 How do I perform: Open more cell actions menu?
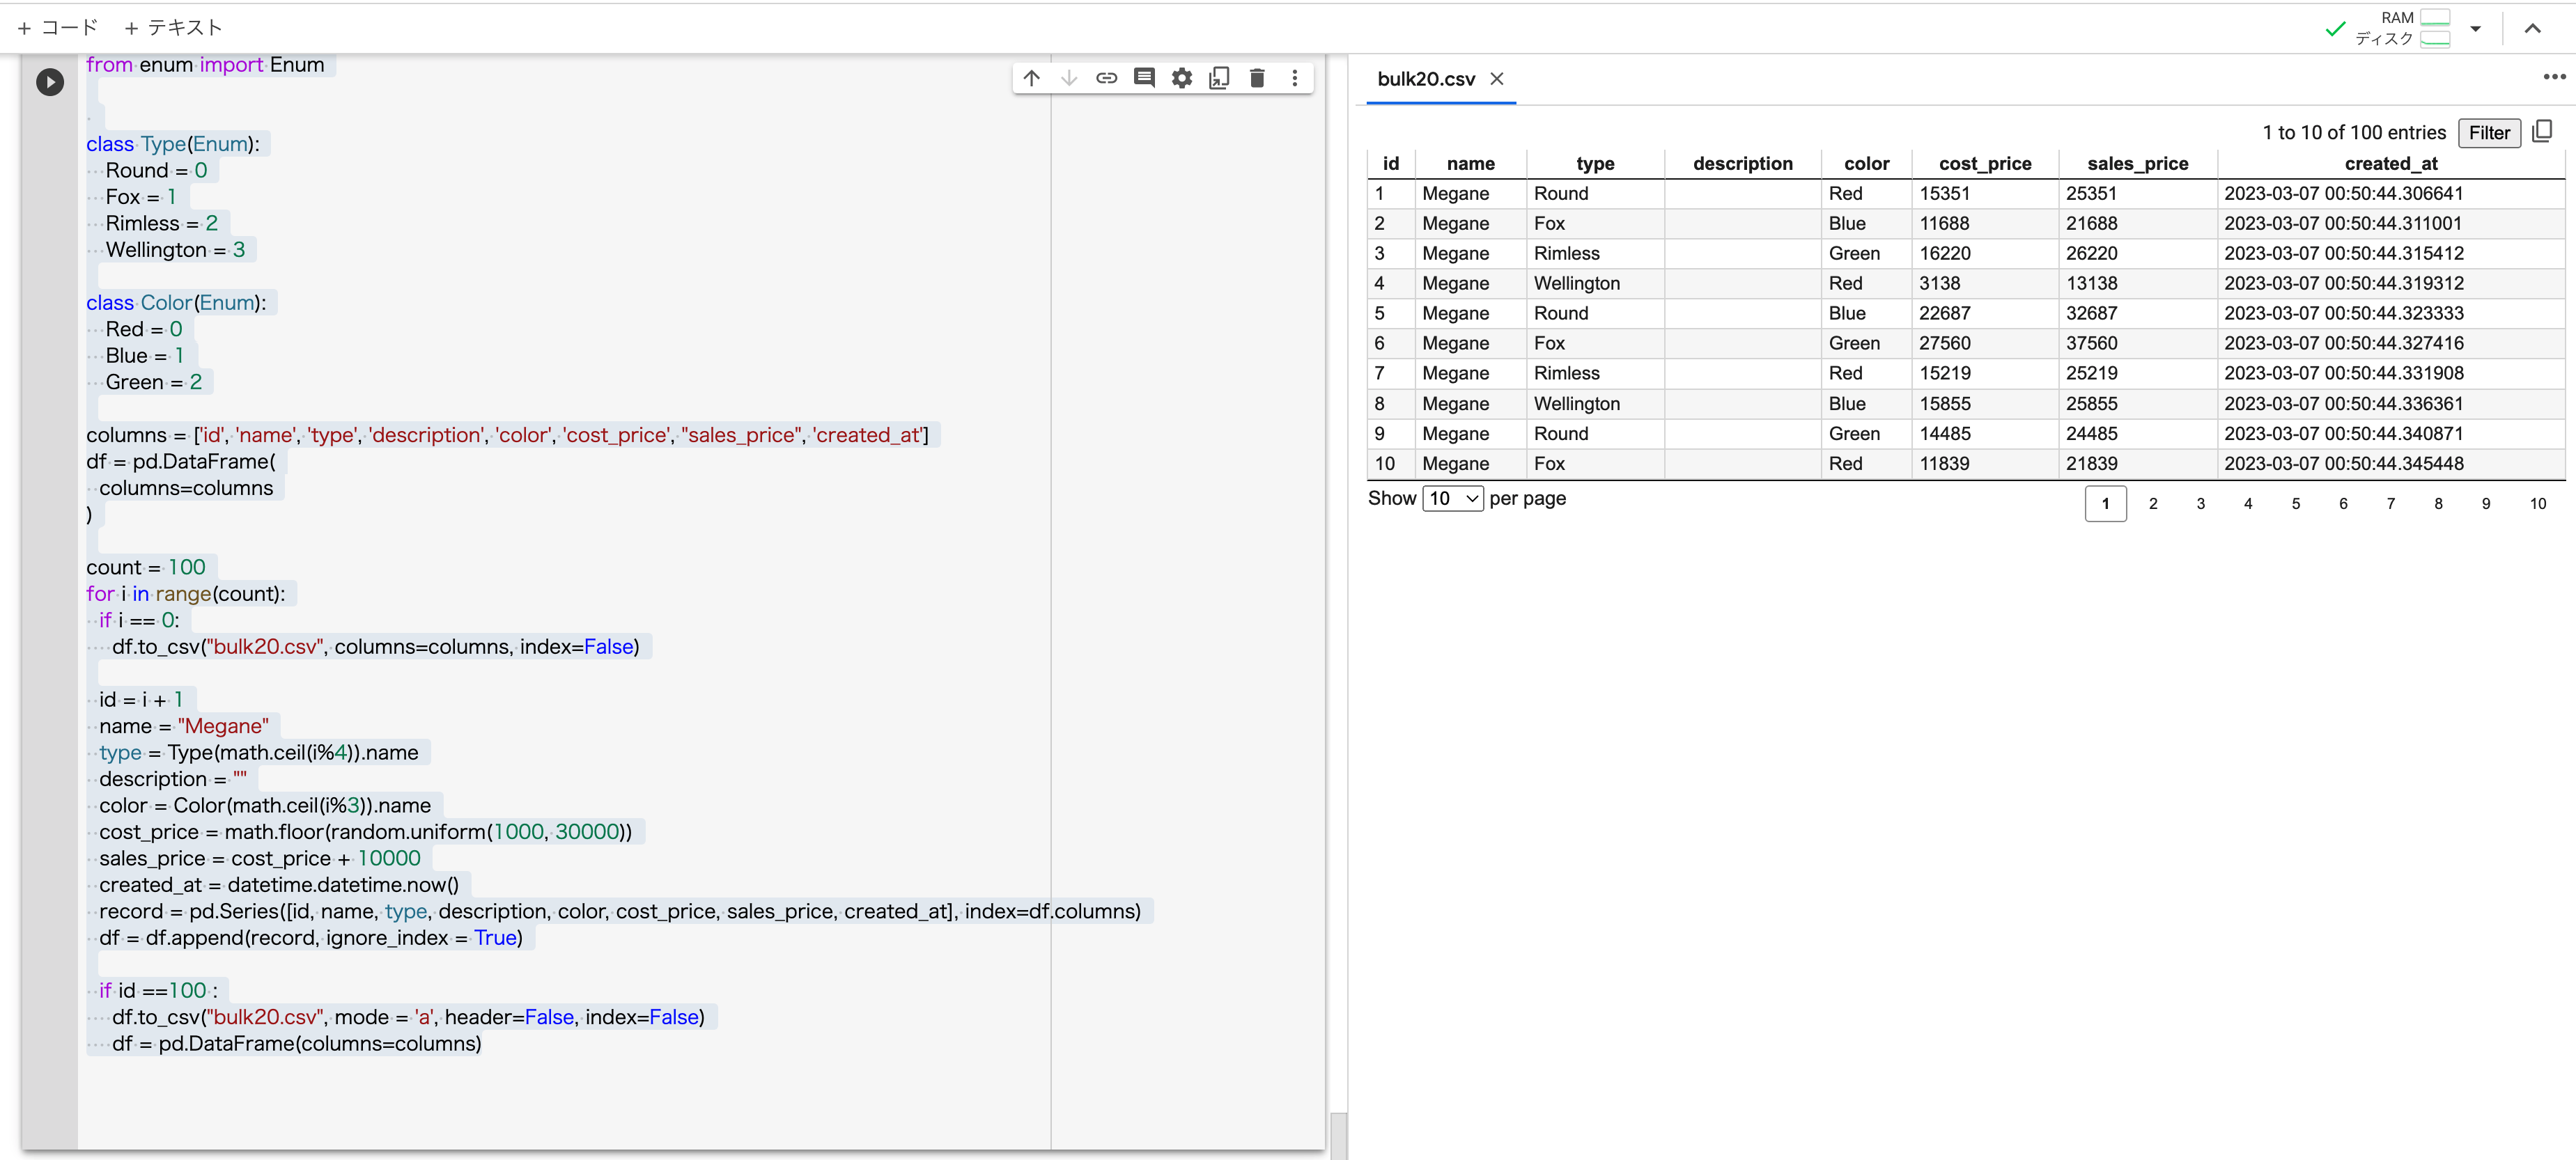pyautogui.click(x=1294, y=78)
